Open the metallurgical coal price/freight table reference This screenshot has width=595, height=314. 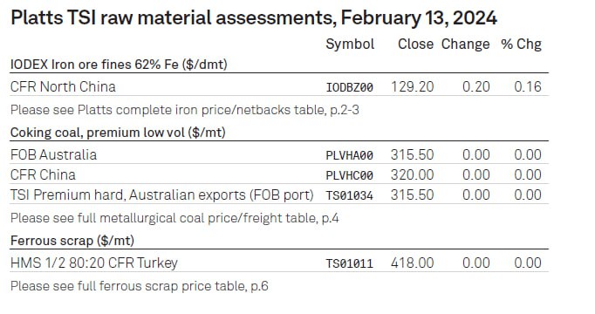point(174,218)
